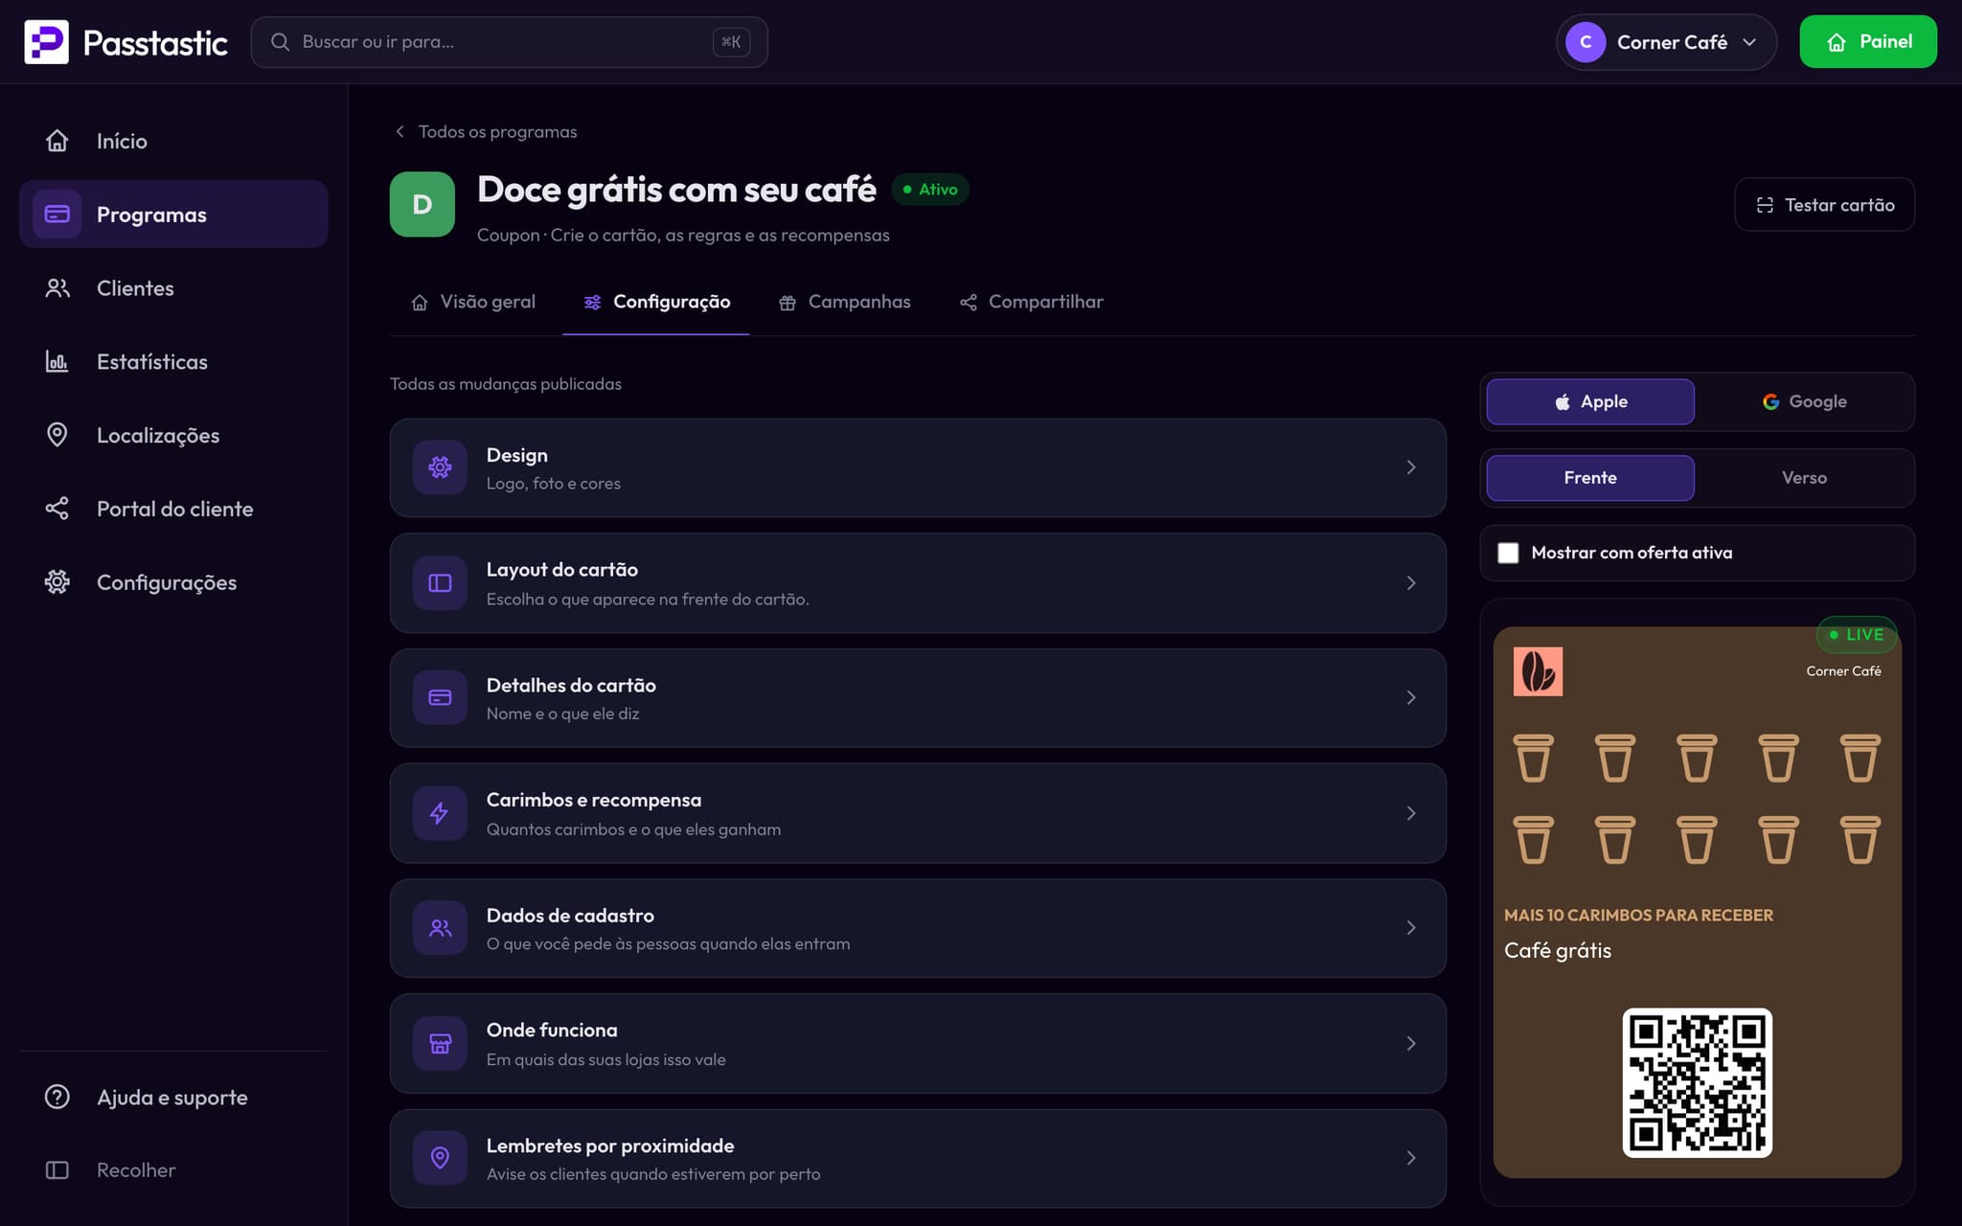Click the Design gear icon tile

(x=440, y=467)
